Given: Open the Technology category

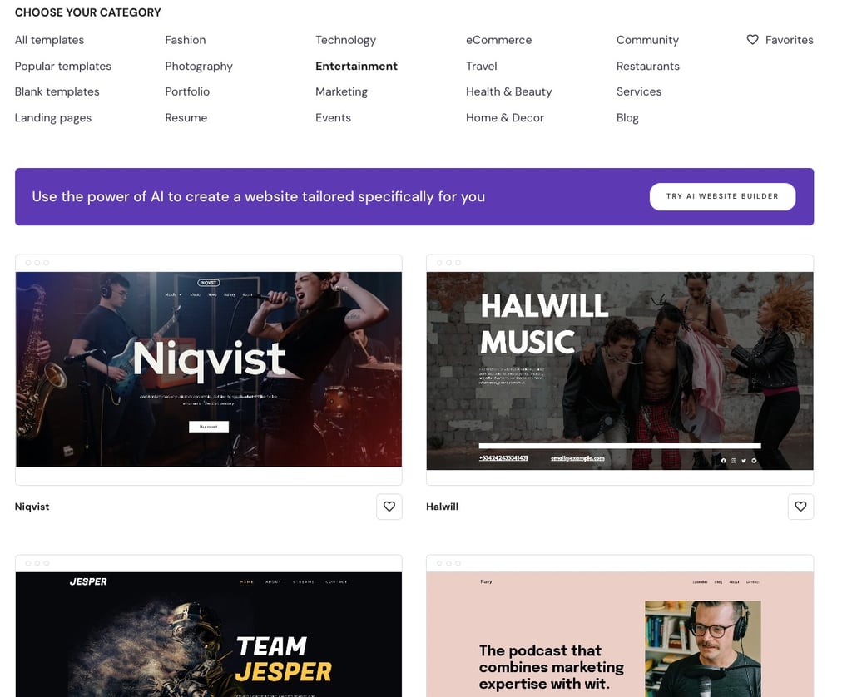Looking at the screenshot, I should tap(345, 40).
